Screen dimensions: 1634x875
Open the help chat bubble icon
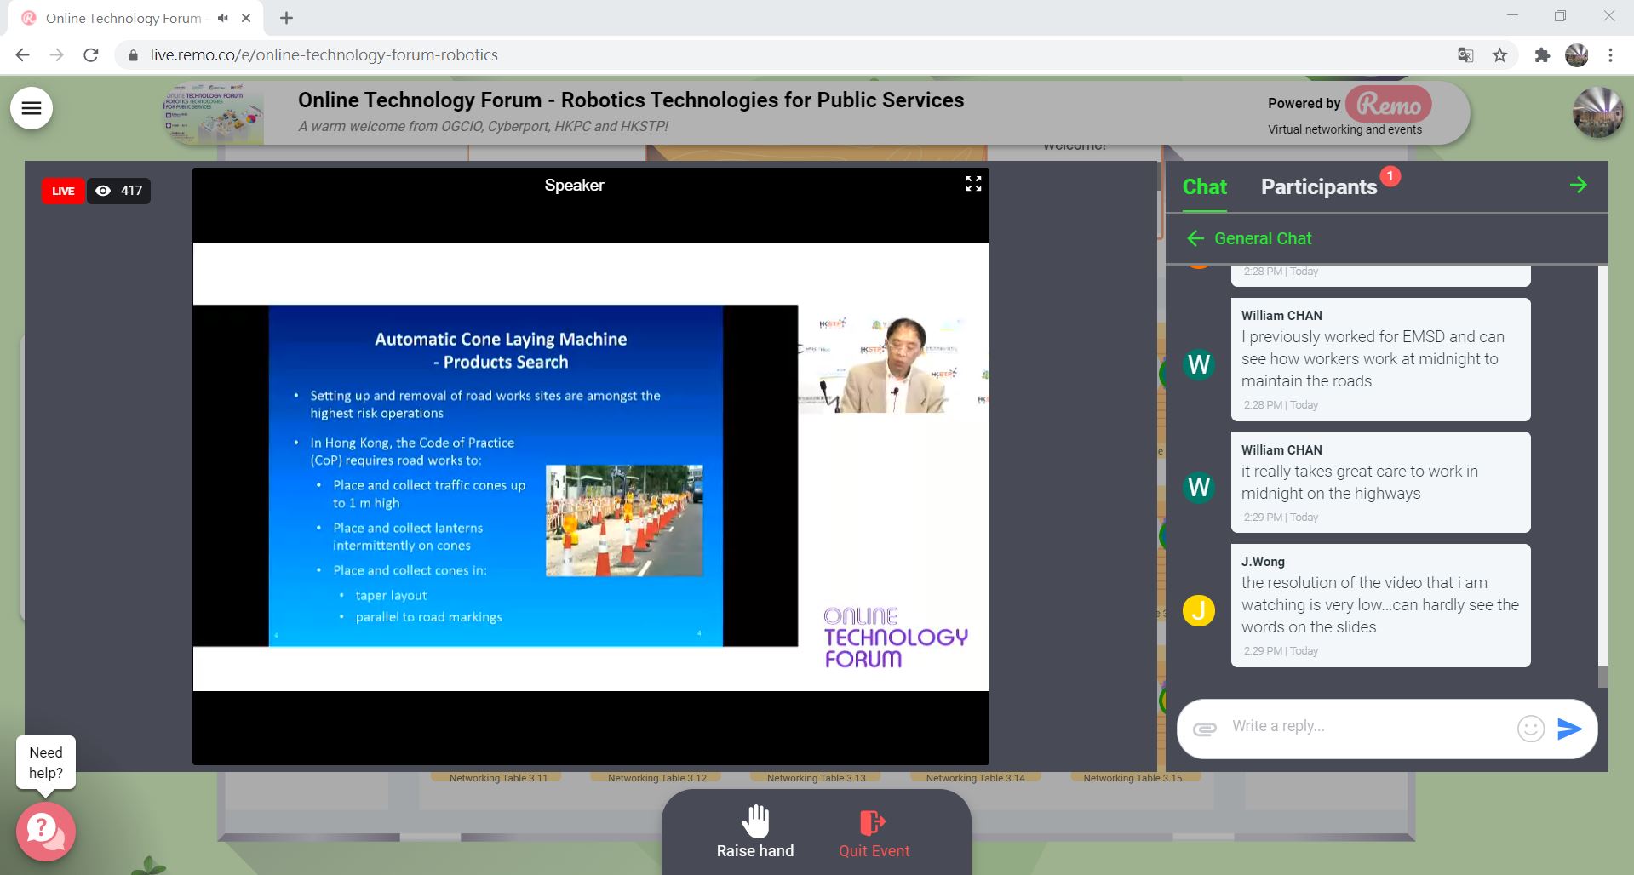tap(46, 831)
